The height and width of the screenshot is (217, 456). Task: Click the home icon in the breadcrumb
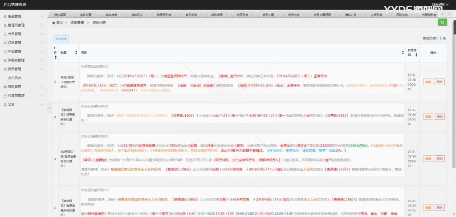pos(54,22)
